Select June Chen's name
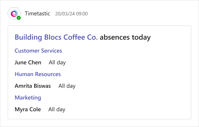Image resolution: width=199 pixels, height=127 pixels. (28, 63)
